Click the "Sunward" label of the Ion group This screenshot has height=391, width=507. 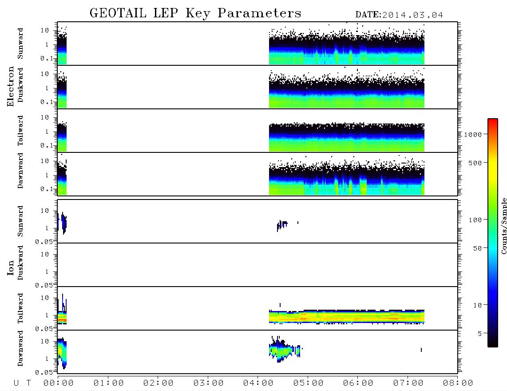[x=20, y=221]
